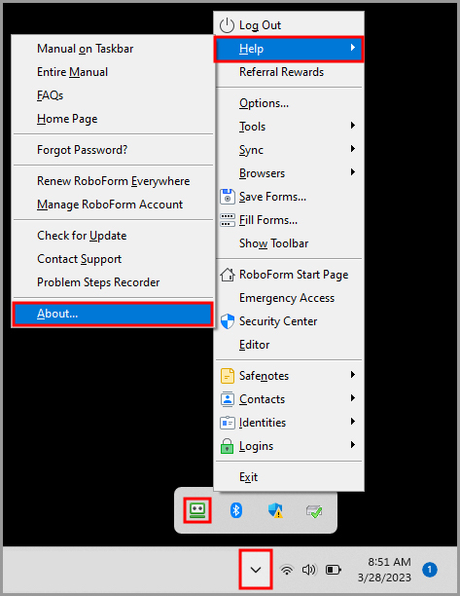Open the notification badge in taskbar

430,570
